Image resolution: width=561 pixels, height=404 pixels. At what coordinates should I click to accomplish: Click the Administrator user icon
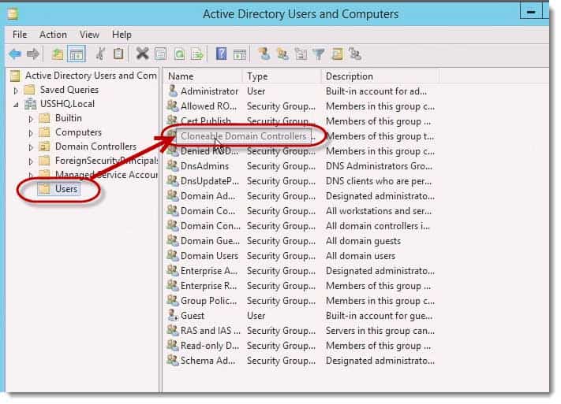[173, 91]
